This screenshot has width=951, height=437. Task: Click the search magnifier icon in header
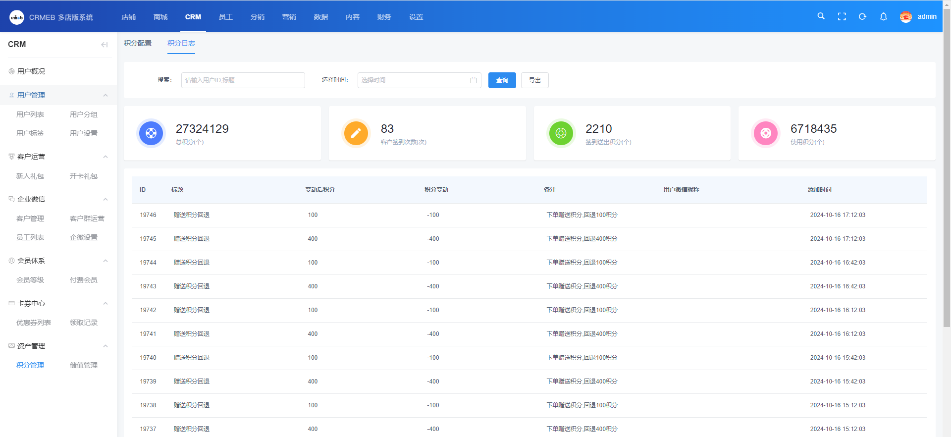pyautogui.click(x=821, y=16)
